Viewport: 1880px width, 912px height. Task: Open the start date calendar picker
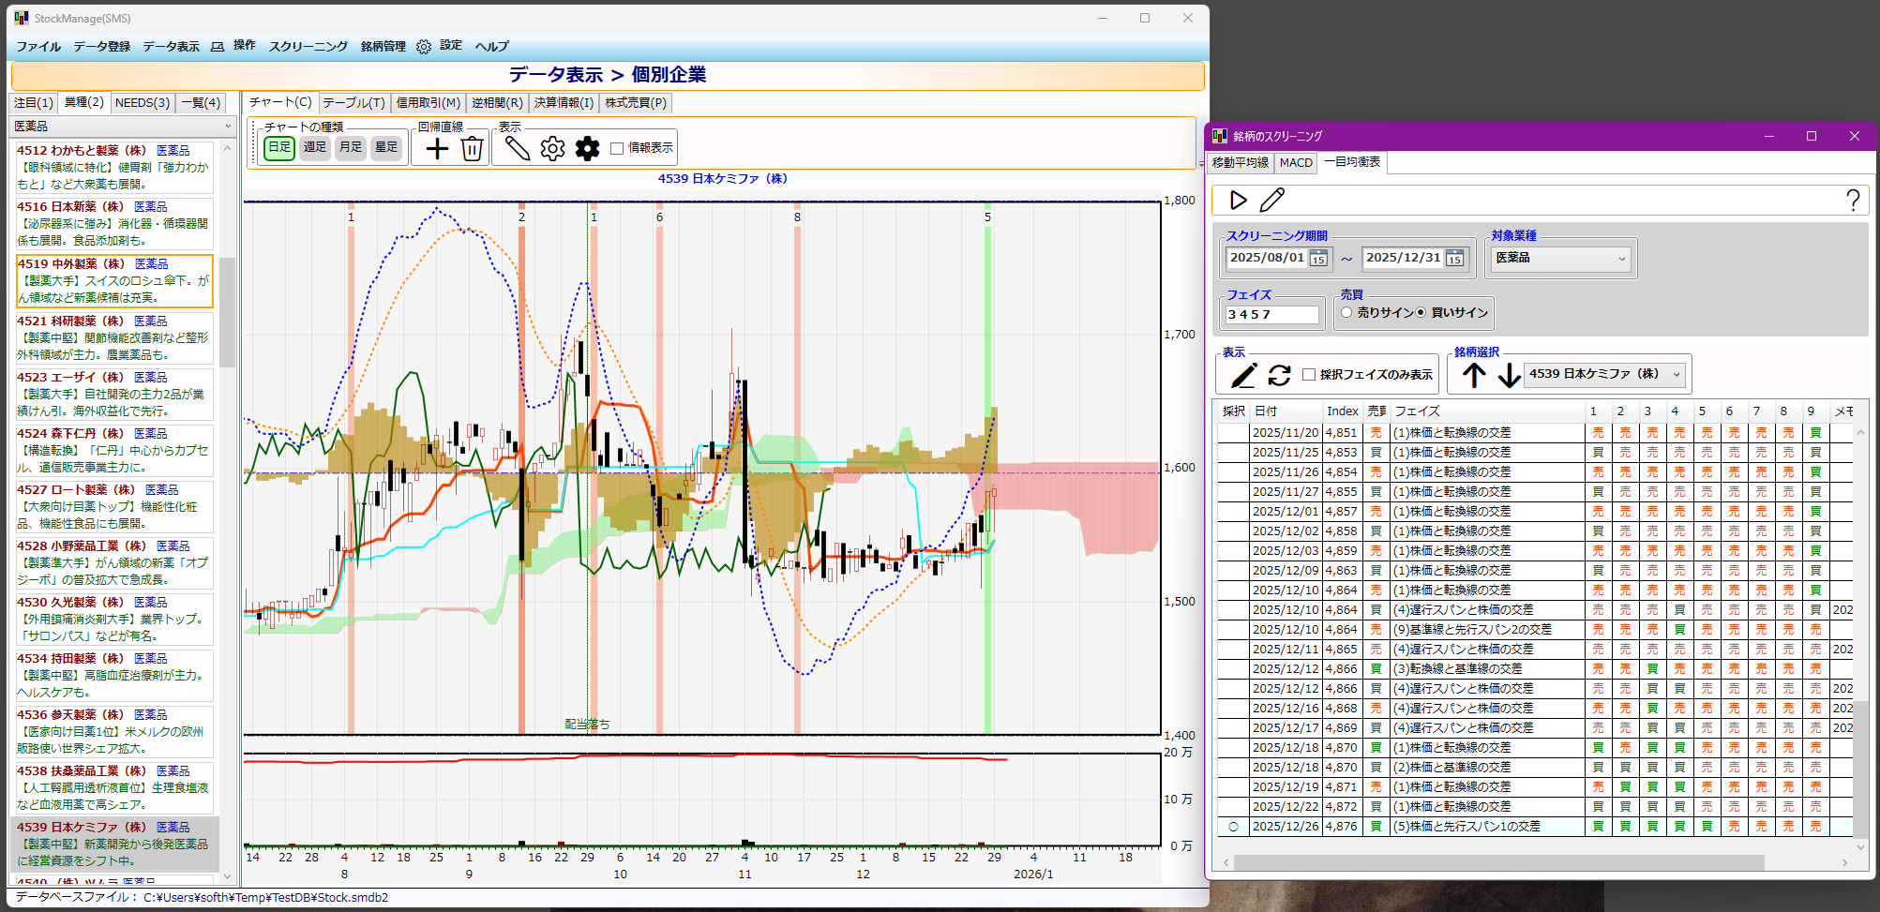coord(1318,259)
